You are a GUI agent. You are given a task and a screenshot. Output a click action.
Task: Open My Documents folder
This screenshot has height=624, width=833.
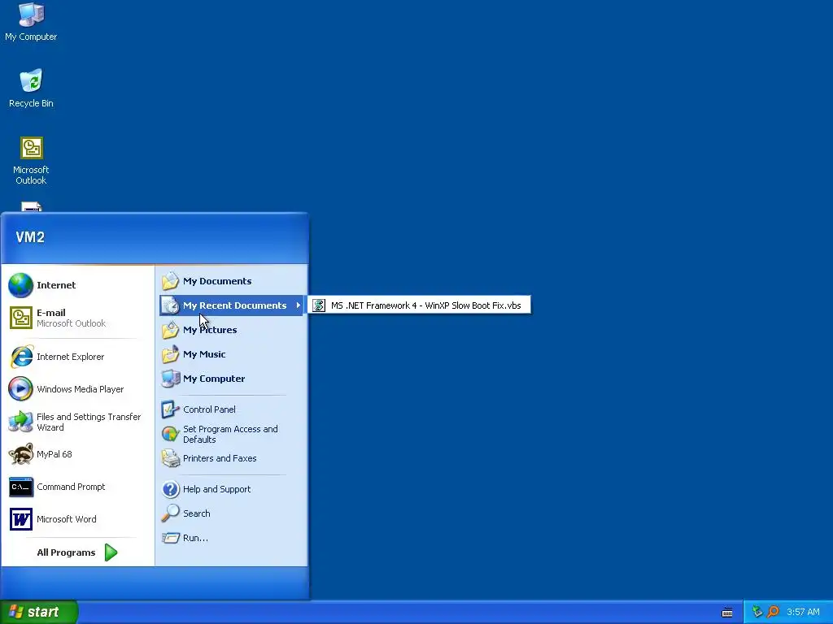tap(231, 281)
